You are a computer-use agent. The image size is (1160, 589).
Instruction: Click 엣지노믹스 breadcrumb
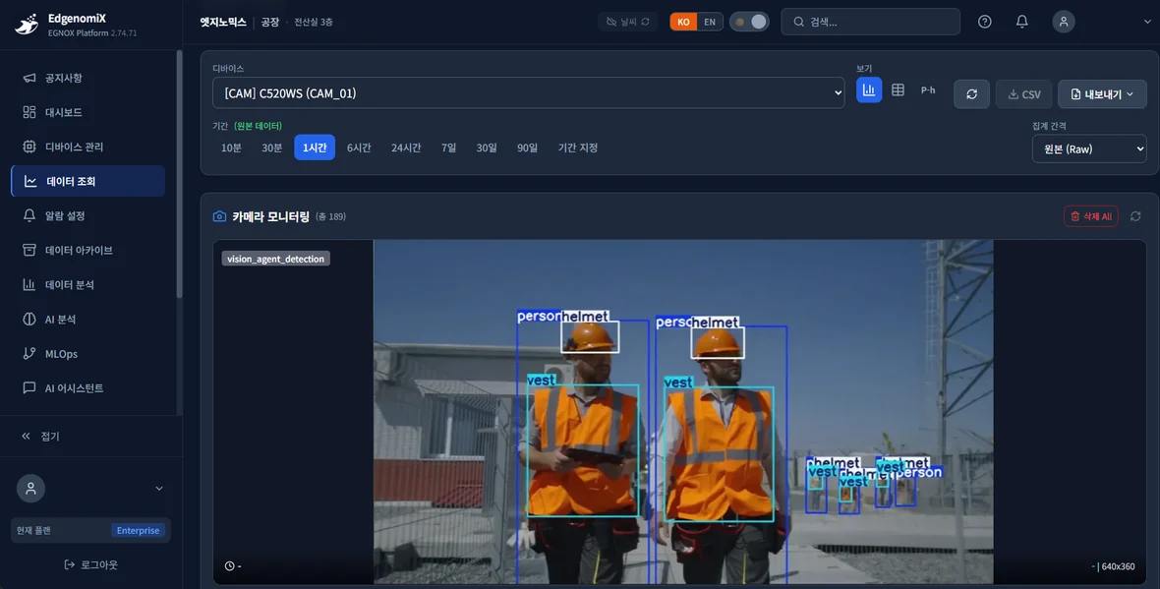tap(223, 23)
